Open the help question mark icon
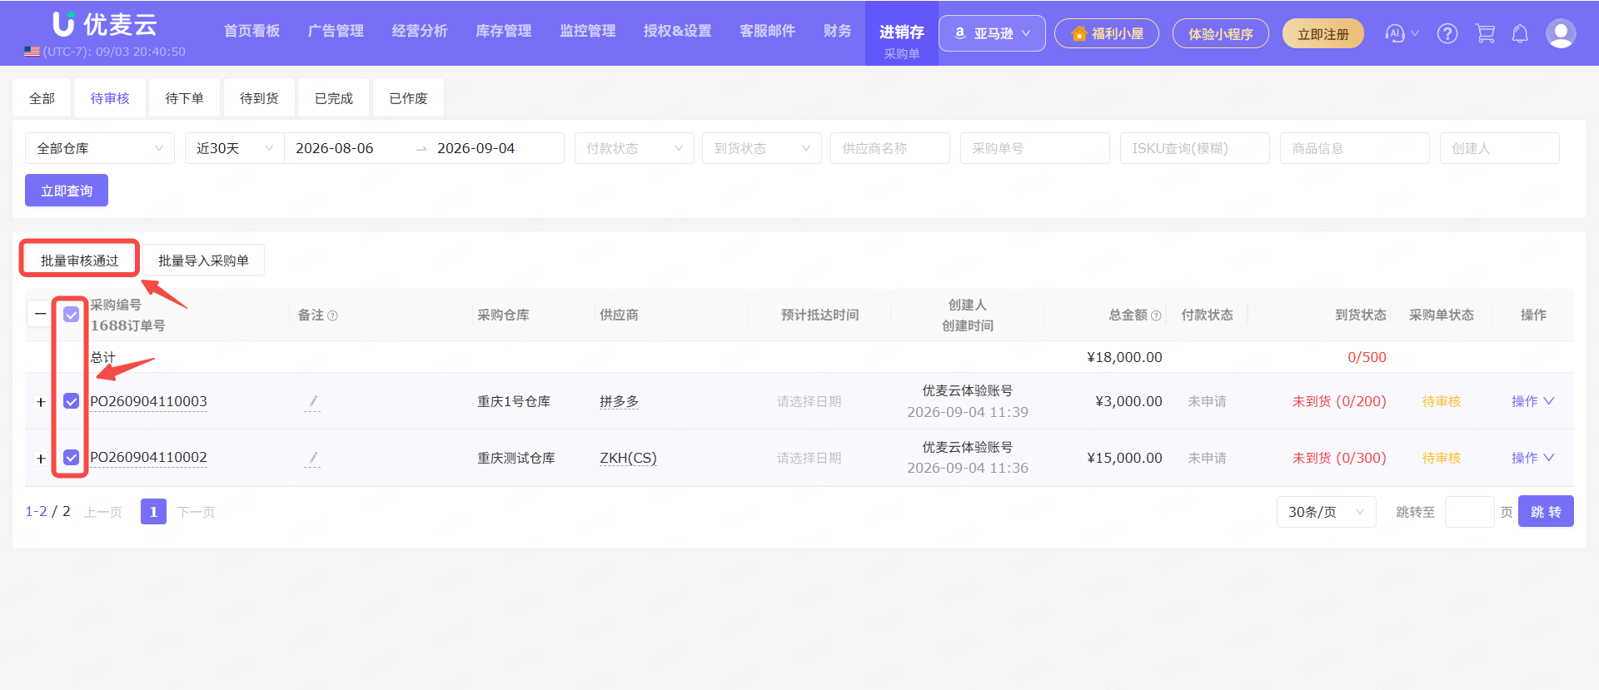The height and width of the screenshot is (690, 1599). coord(1447,33)
